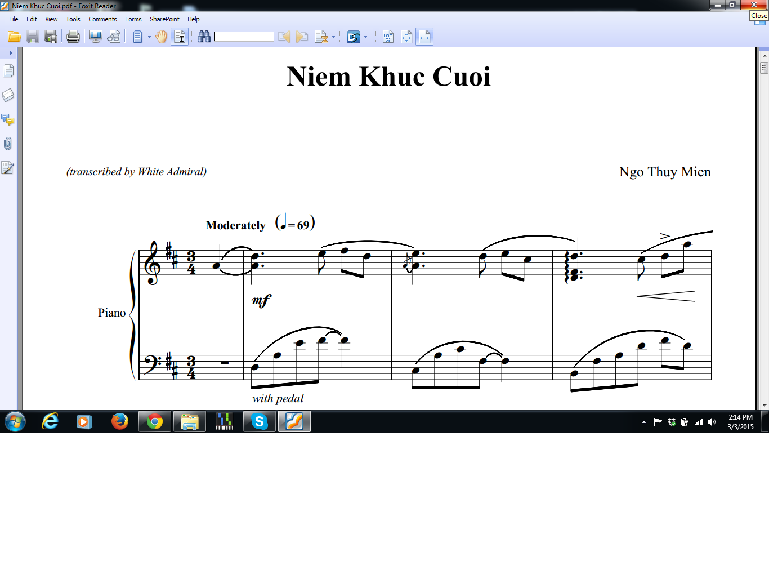Click the 'Piano' instrument label

(x=112, y=313)
